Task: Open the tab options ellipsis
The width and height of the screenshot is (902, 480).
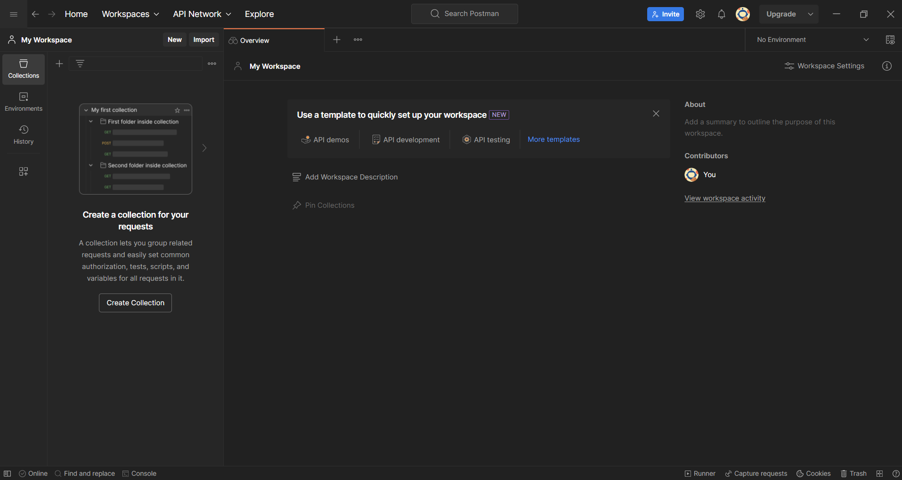Action: pos(358,40)
